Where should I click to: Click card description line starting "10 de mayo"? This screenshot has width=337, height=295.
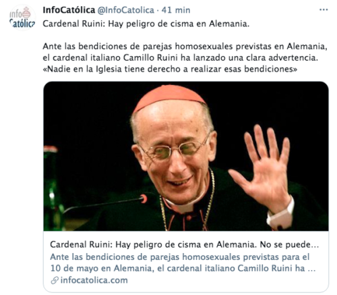pos(183,269)
